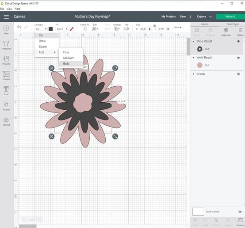Adjust the width stepper arrows
This screenshot has height=228, width=245.
pos(149,29)
